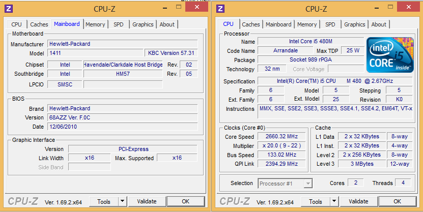The height and width of the screenshot is (212, 423).
Task: Maximize the left CPU-Z window
Action: [179, 7]
